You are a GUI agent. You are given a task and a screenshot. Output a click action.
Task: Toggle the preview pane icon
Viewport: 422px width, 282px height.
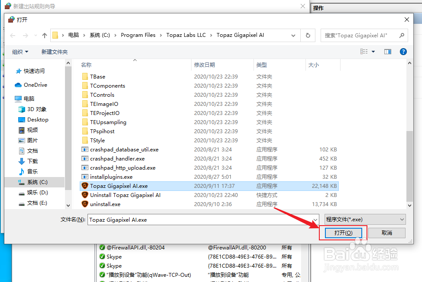click(387, 52)
